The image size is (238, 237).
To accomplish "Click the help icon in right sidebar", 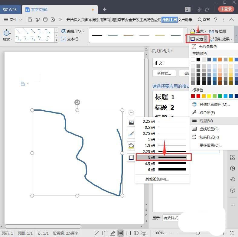I will 232,190.
